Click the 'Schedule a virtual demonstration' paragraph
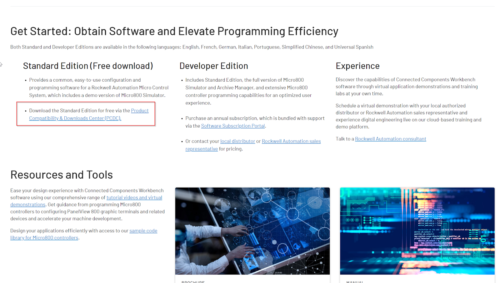 point(408,116)
